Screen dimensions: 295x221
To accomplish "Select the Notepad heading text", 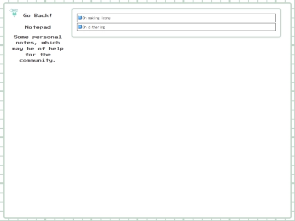I will 38,27.
